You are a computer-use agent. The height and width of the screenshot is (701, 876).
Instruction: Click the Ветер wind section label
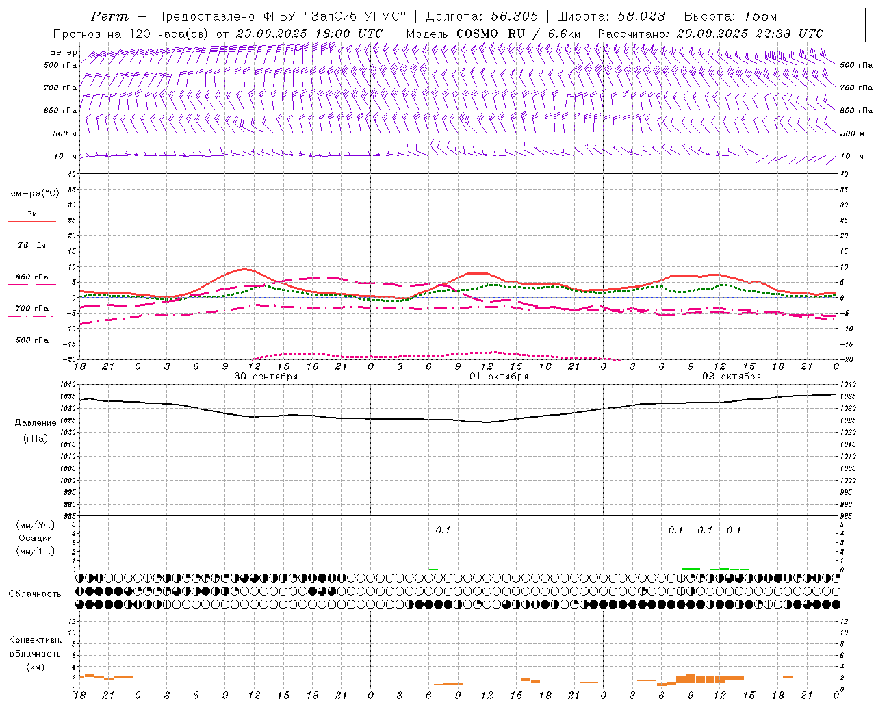pos(63,52)
